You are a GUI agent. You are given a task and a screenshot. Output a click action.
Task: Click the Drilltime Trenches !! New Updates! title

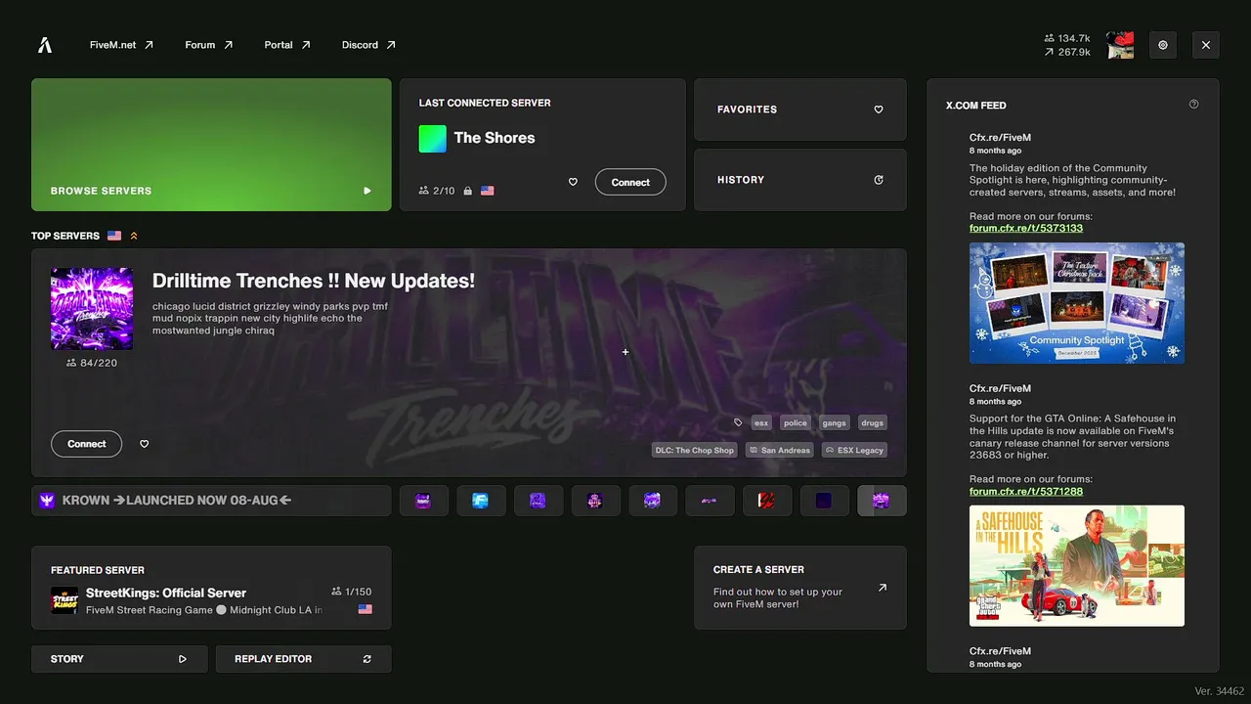pyautogui.click(x=314, y=281)
